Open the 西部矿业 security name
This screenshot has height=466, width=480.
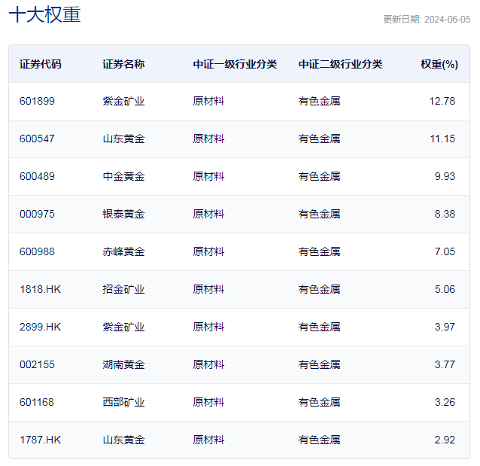coord(123,402)
